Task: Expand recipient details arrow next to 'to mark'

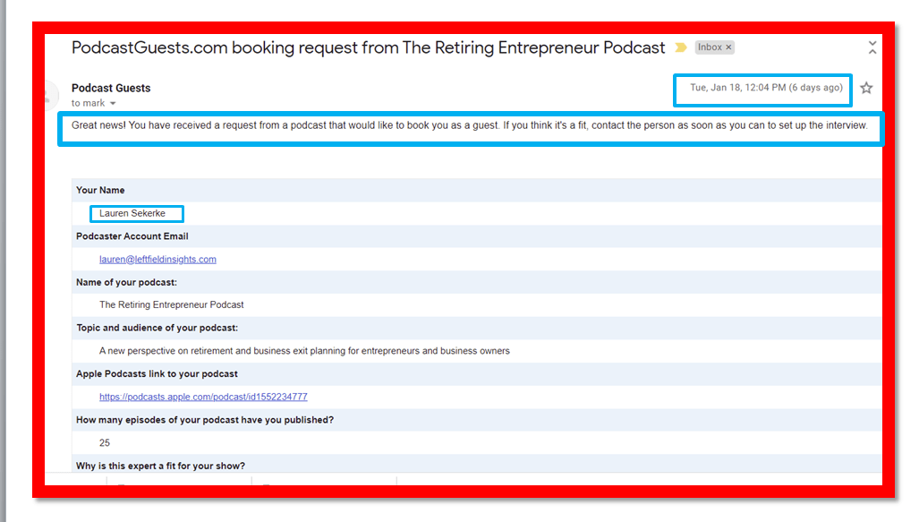Action: click(x=113, y=104)
